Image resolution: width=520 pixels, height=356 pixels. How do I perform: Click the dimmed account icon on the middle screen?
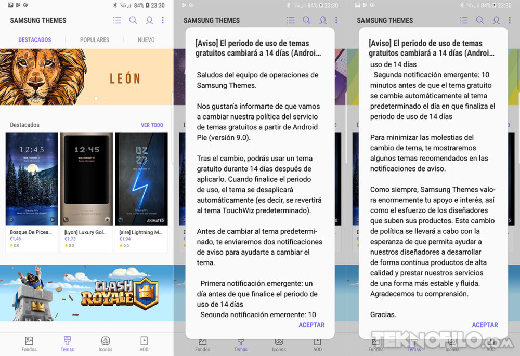tap(323, 20)
